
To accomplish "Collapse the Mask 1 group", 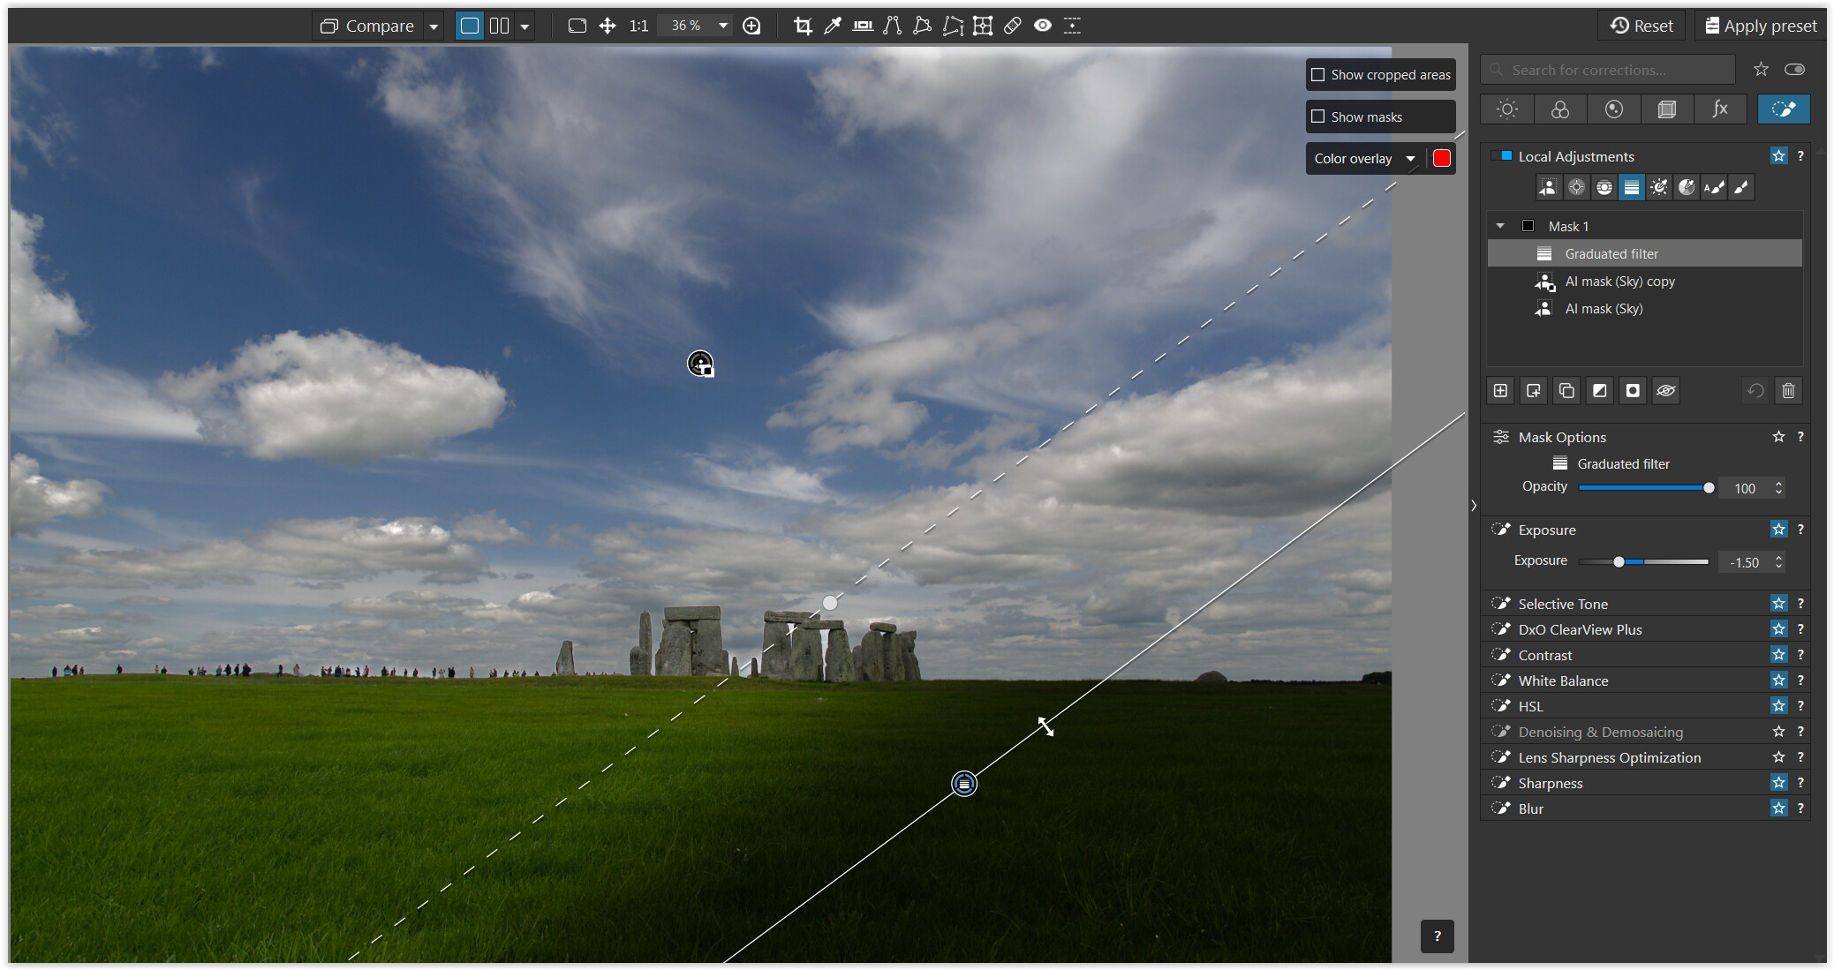I will 1500,226.
